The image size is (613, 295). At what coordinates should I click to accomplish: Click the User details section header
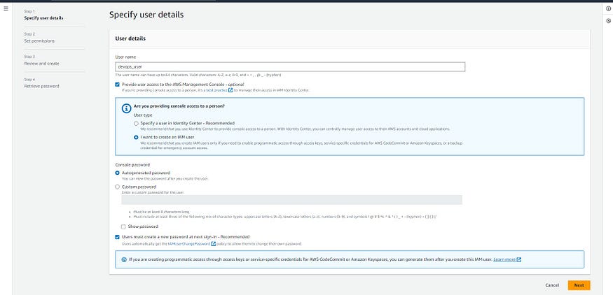point(130,38)
